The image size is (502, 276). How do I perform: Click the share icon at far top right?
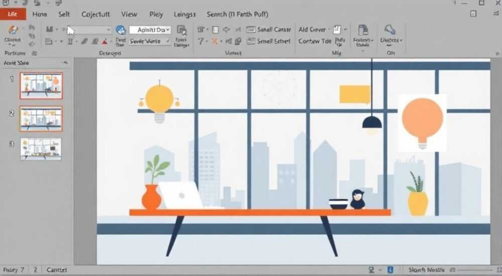tap(496, 14)
